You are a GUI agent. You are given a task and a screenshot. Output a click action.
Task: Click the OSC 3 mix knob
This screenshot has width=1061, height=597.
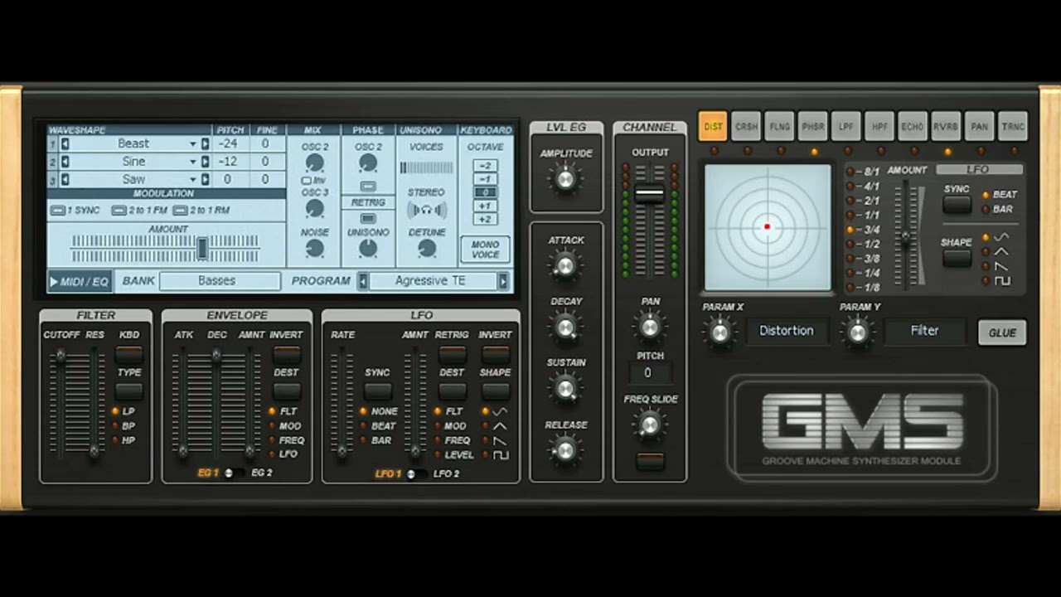click(x=314, y=208)
